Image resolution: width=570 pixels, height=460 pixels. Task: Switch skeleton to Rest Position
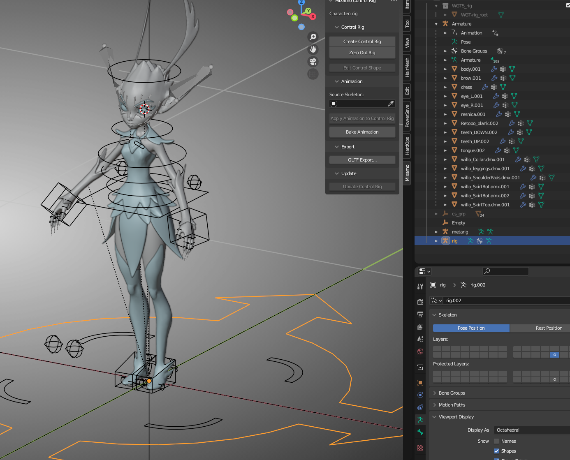(549, 328)
